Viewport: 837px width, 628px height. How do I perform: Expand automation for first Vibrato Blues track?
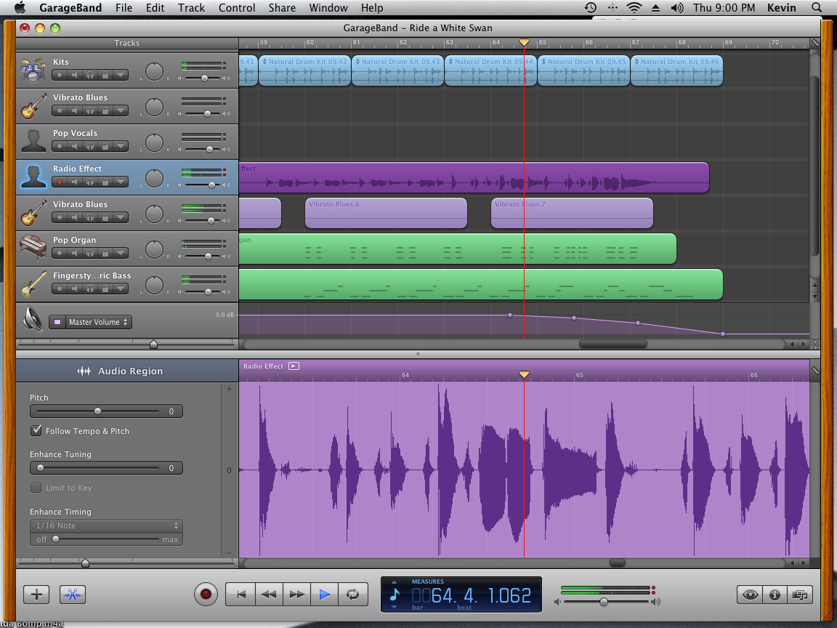pos(121,110)
